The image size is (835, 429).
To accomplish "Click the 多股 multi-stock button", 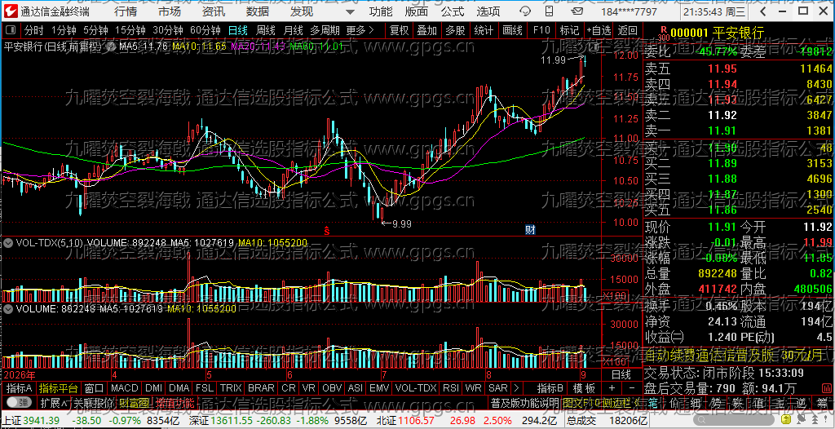I will tap(456, 31).
